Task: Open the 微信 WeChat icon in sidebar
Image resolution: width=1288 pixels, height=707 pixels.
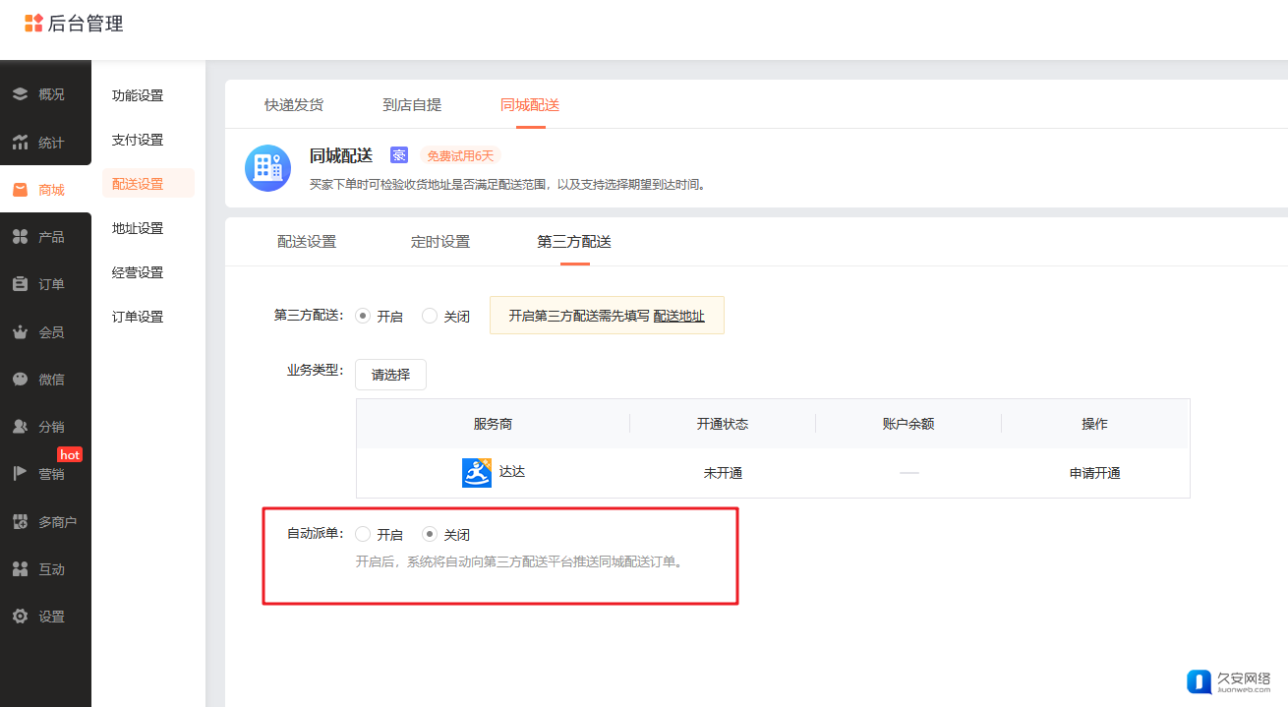Action: 20,380
